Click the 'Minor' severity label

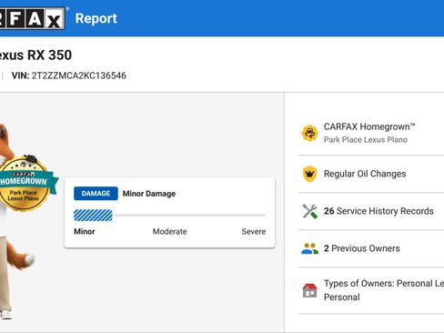pos(85,232)
